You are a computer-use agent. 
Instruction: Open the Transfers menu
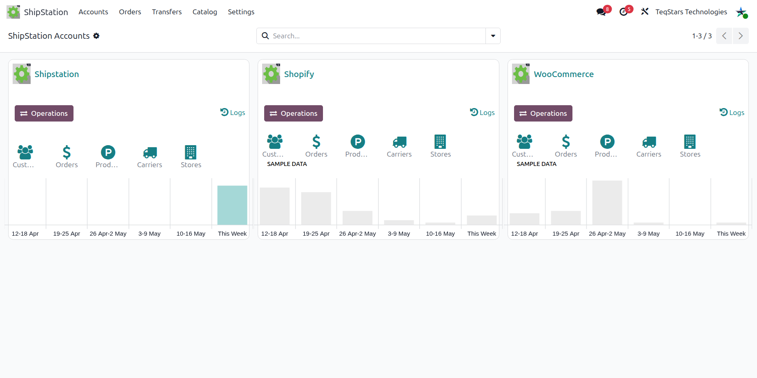(x=167, y=12)
